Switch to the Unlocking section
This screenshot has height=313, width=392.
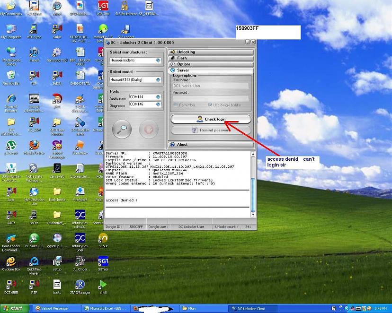pos(211,52)
